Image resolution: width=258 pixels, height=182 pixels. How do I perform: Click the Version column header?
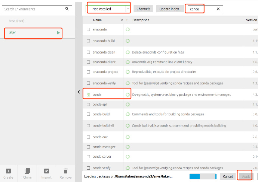click(251, 20)
